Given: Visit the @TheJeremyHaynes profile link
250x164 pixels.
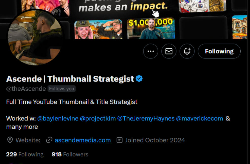Looking at the screenshot, I should pos(146,118).
